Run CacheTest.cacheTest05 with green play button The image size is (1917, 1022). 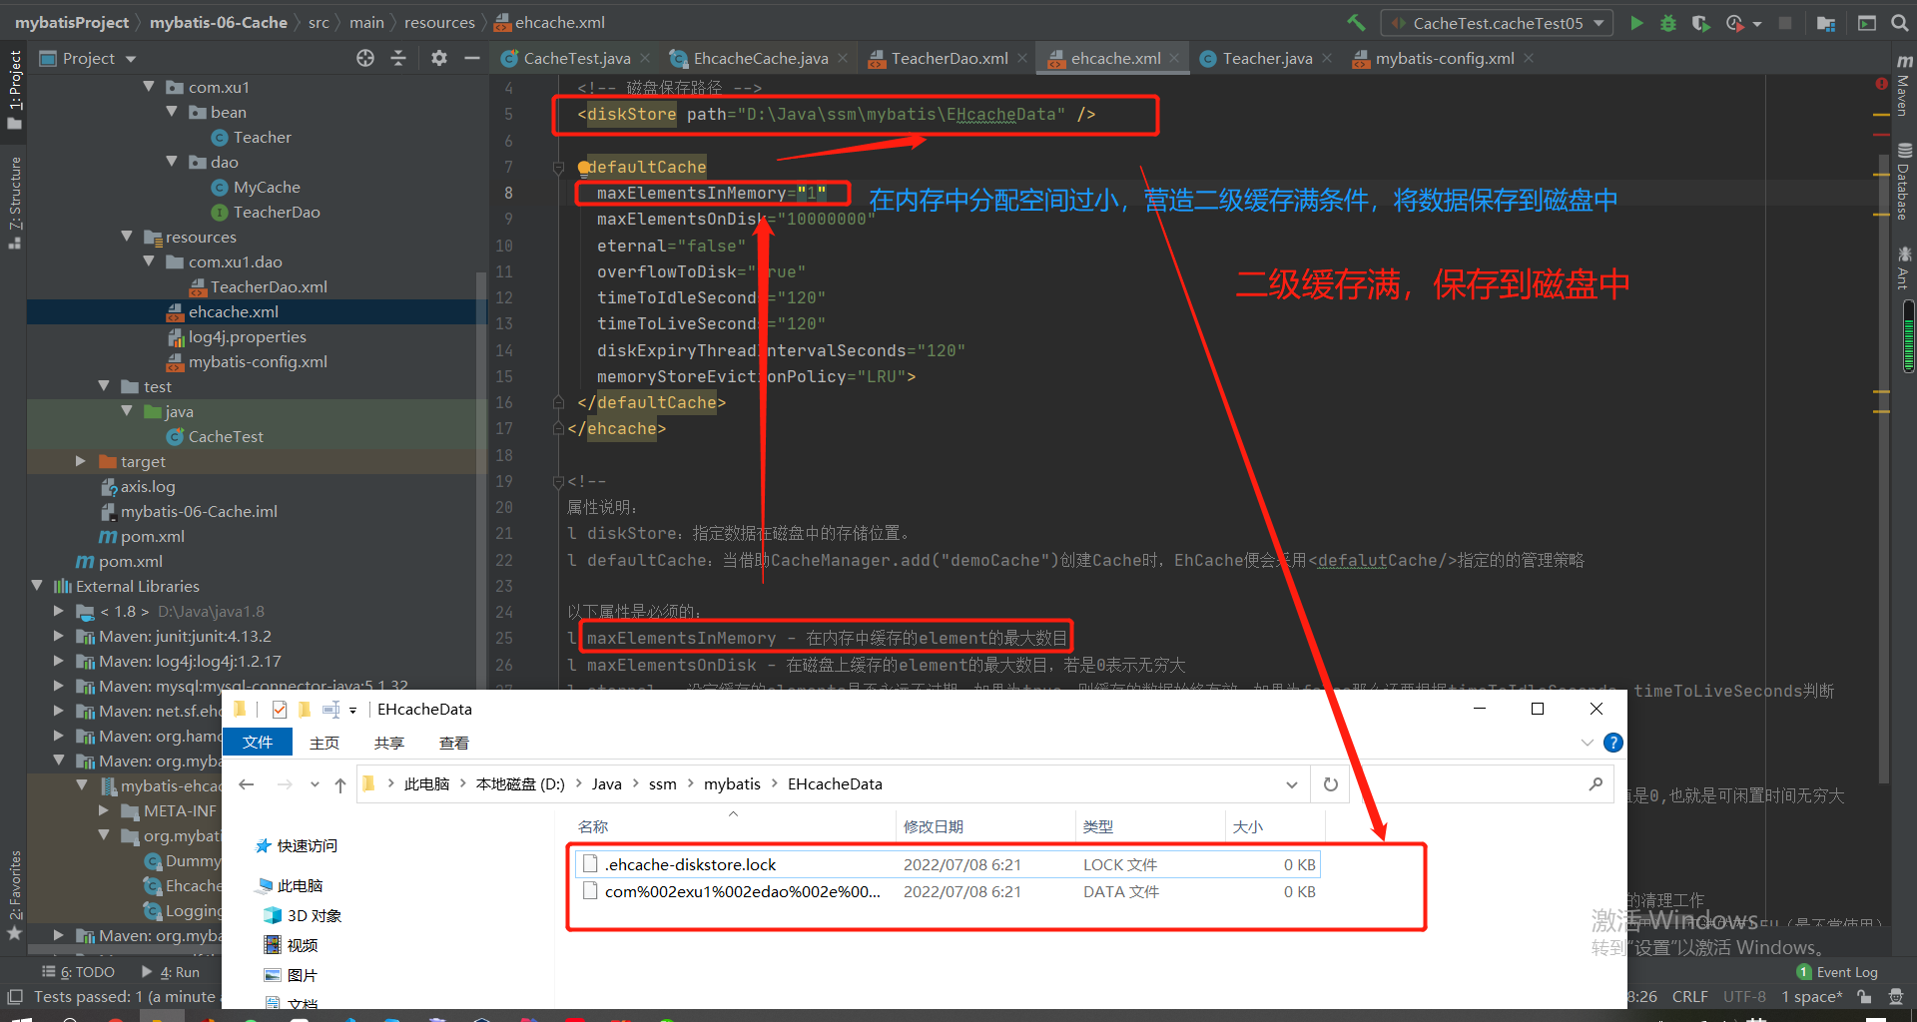(1636, 23)
